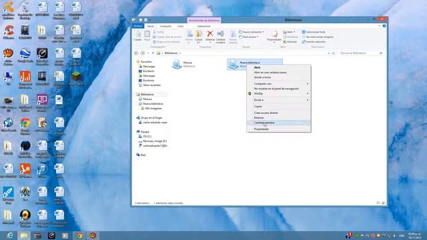
Task: Click the Copiar icon in the ribbon clipboard group
Action: tap(138, 35)
